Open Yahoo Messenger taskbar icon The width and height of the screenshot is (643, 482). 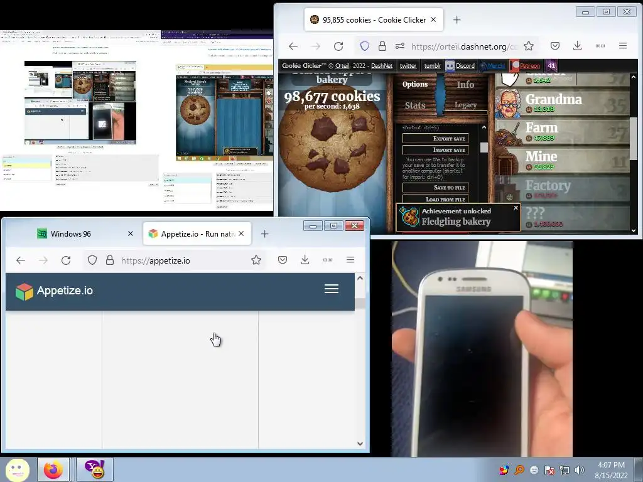pyautogui.click(x=95, y=469)
